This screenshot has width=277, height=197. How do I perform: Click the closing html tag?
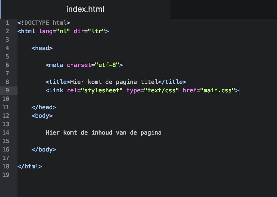(x=30, y=166)
